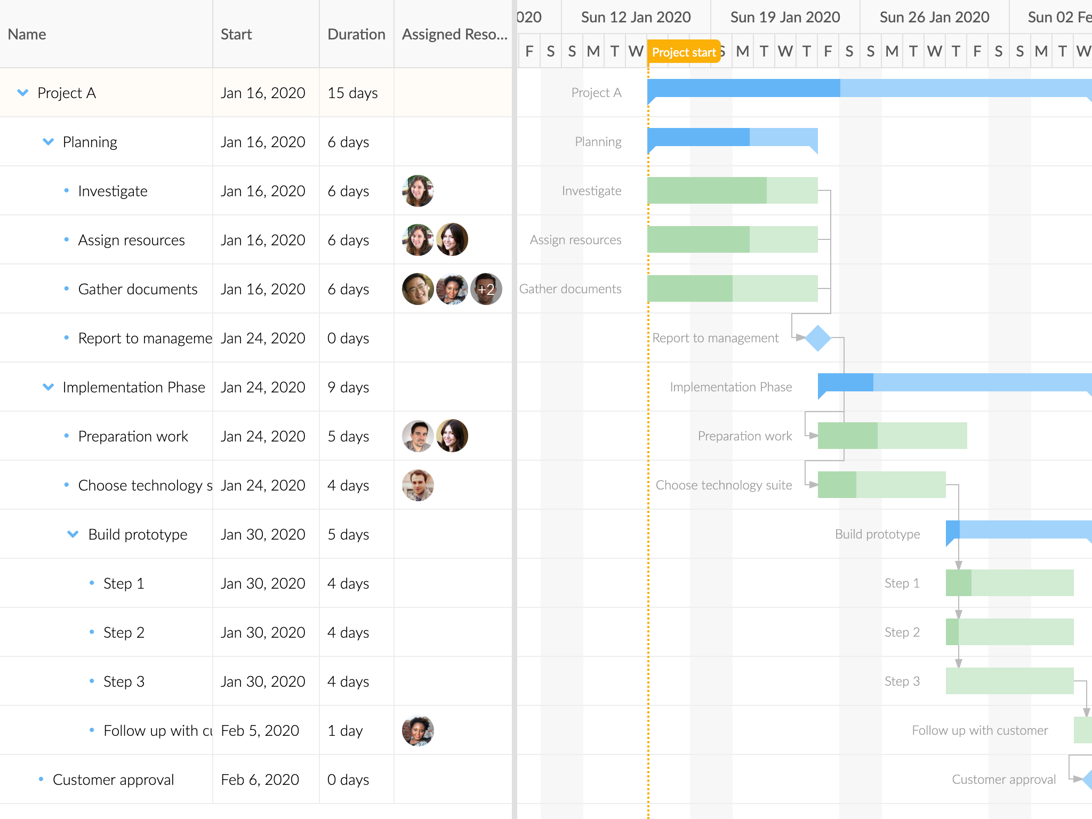Click the Assigned Resources column header
Viewport: 1092px width, 819px height.
tap(454, 34)
